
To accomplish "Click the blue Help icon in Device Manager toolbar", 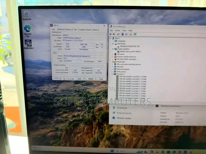I will click(123, 34).
